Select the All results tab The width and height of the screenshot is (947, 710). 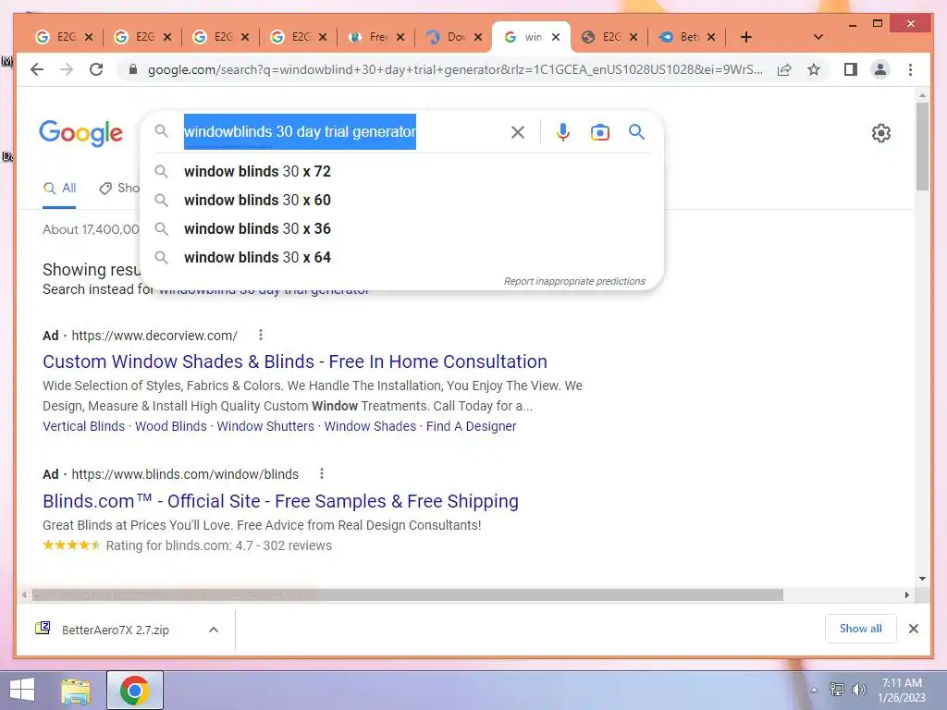pos(59,189)
